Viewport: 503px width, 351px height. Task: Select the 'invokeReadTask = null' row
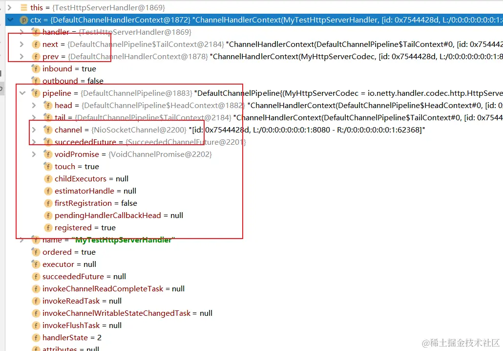click(x=254, y=301)
